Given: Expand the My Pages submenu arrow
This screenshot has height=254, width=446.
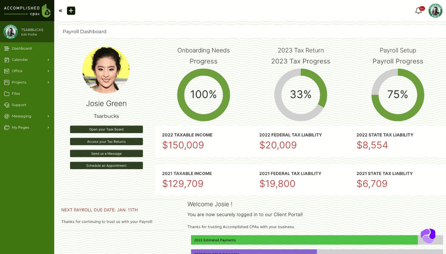Looking at the screenshot, I should click(48, 128).
